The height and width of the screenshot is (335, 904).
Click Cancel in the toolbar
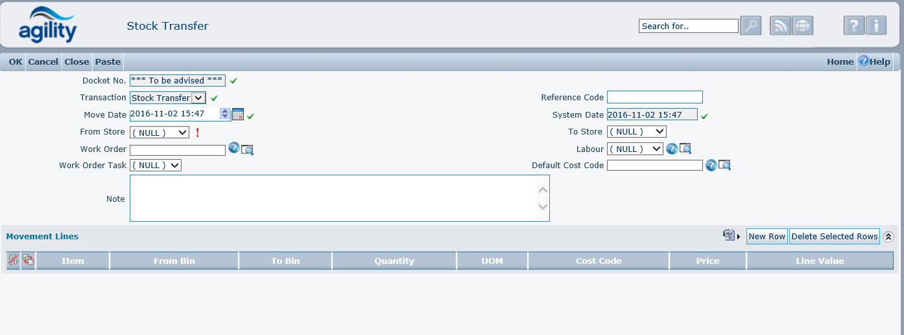coord(43,62)
